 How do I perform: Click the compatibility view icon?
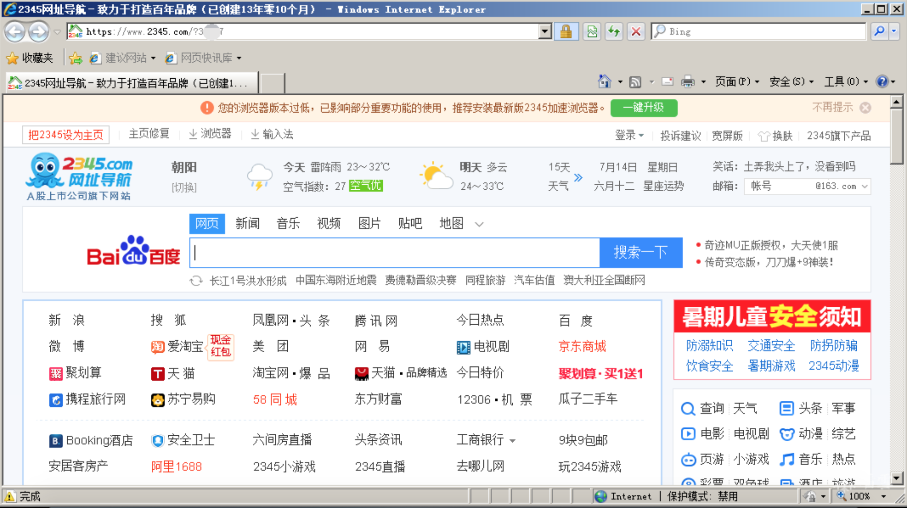coord(592,31)
